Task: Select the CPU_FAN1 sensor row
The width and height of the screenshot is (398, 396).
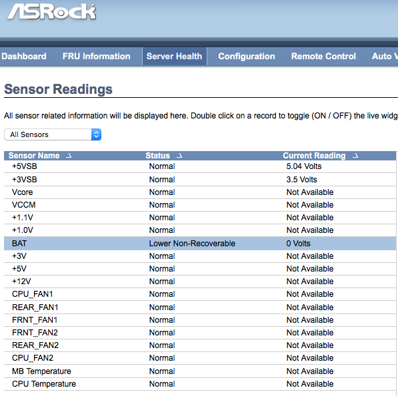Action: tap(200, 294)
